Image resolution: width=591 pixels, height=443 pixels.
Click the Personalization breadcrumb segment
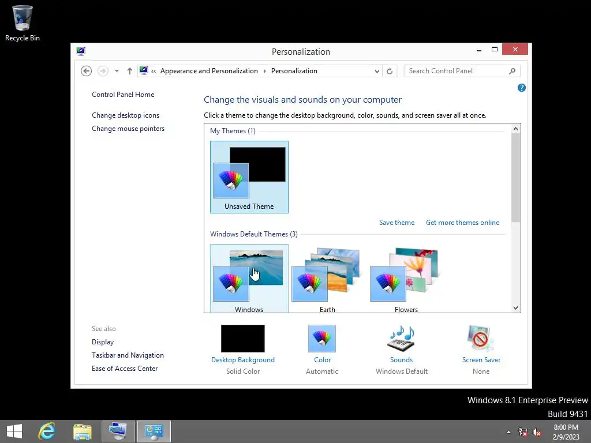click(294, 71)
